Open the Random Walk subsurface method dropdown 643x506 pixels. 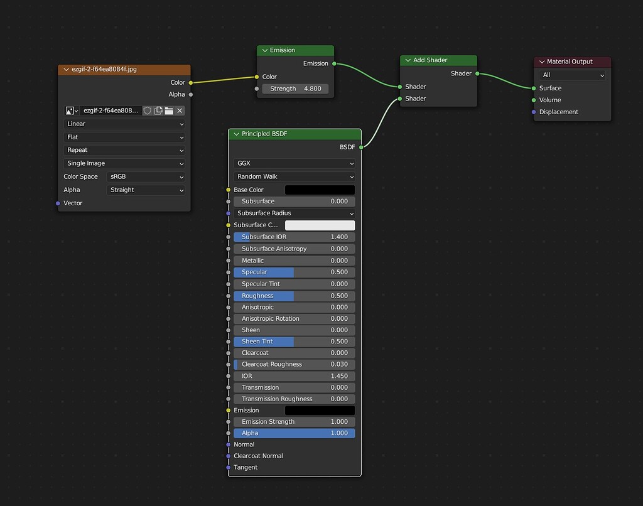294,176
